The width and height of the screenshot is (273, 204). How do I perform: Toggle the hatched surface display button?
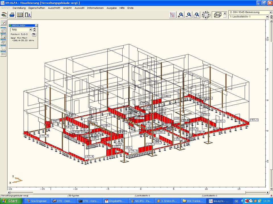[3, 36]
